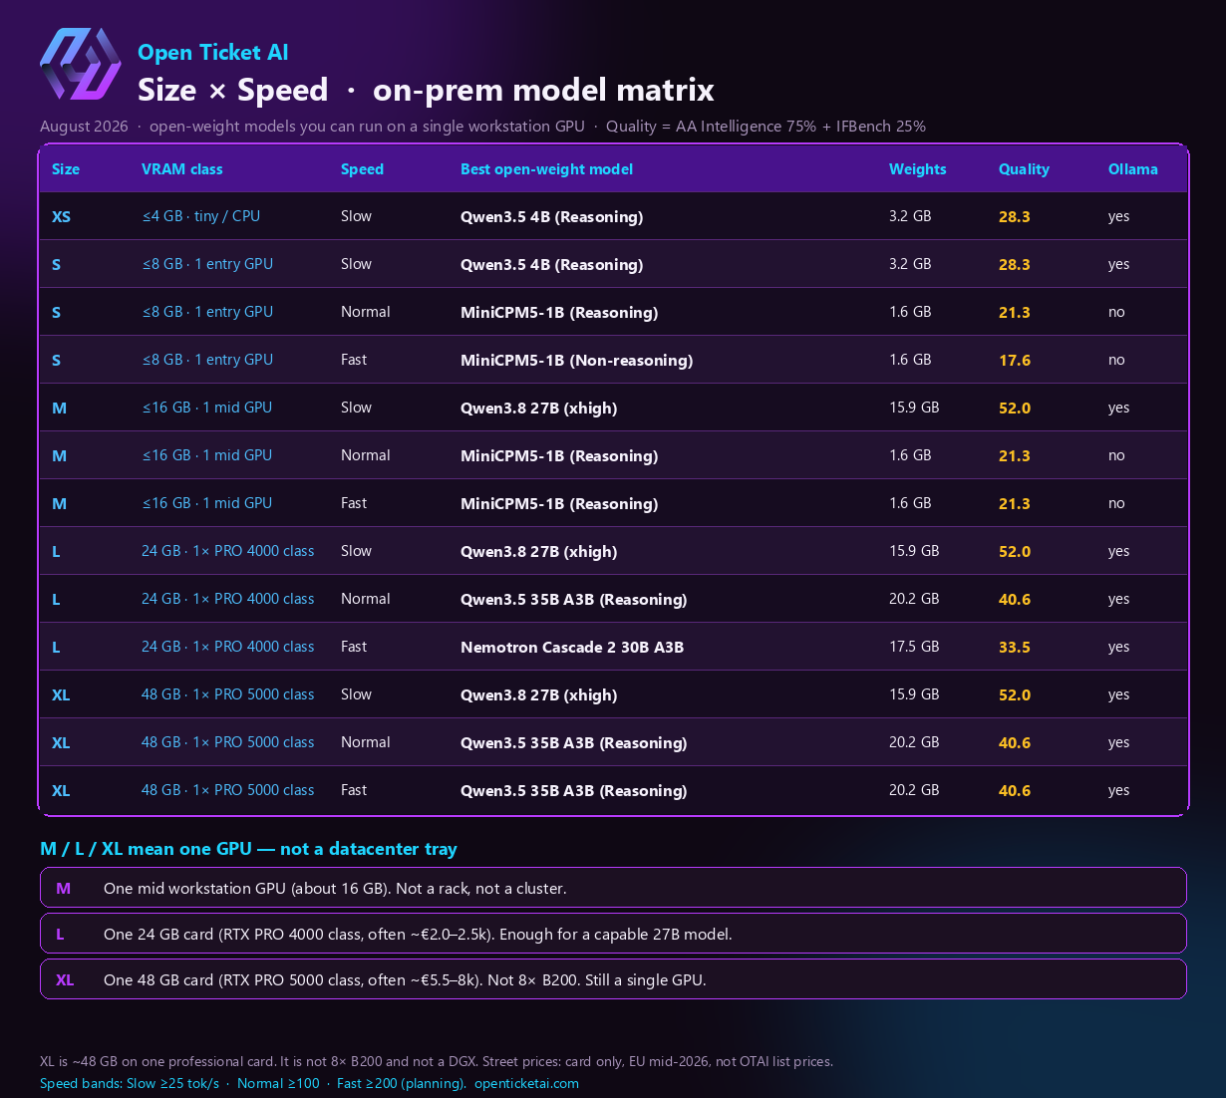
Task: Click '24 GB · 1× PRO 4000 class' in the L Fast row
Action: coord(227,647)
